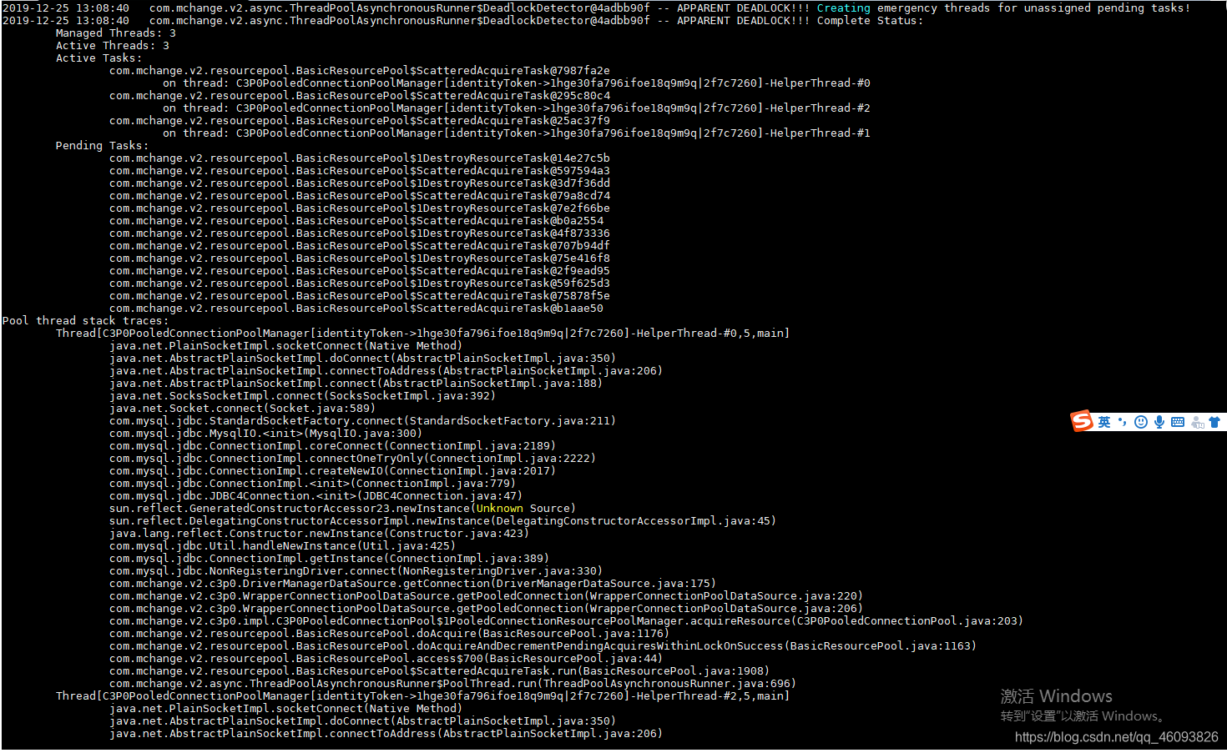
Task: Click the JDBC4Connection.<init> stack frame
Action: [316, 496]
